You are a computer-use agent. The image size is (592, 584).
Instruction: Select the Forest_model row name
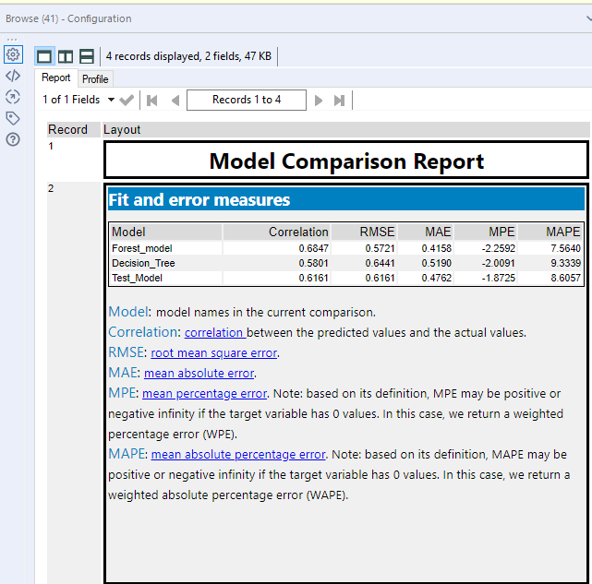(x=142, y=248)
